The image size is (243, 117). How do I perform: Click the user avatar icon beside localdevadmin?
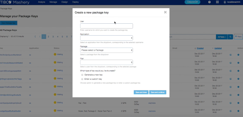click(225, 2)
